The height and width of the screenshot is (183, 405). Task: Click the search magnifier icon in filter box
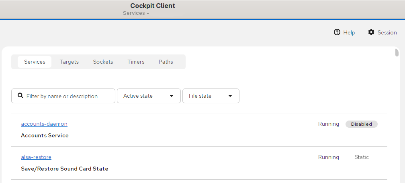(x=20, y=96)
